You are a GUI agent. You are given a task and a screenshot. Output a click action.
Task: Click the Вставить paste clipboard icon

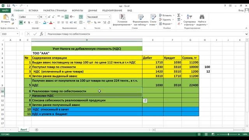[x=6, y=17]
